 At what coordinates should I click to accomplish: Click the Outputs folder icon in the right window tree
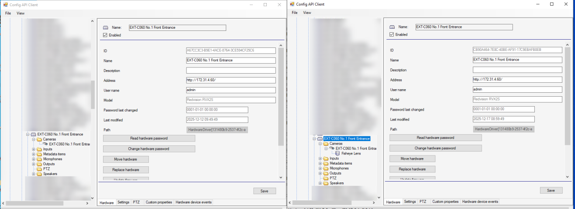click(x=326, y=173)
